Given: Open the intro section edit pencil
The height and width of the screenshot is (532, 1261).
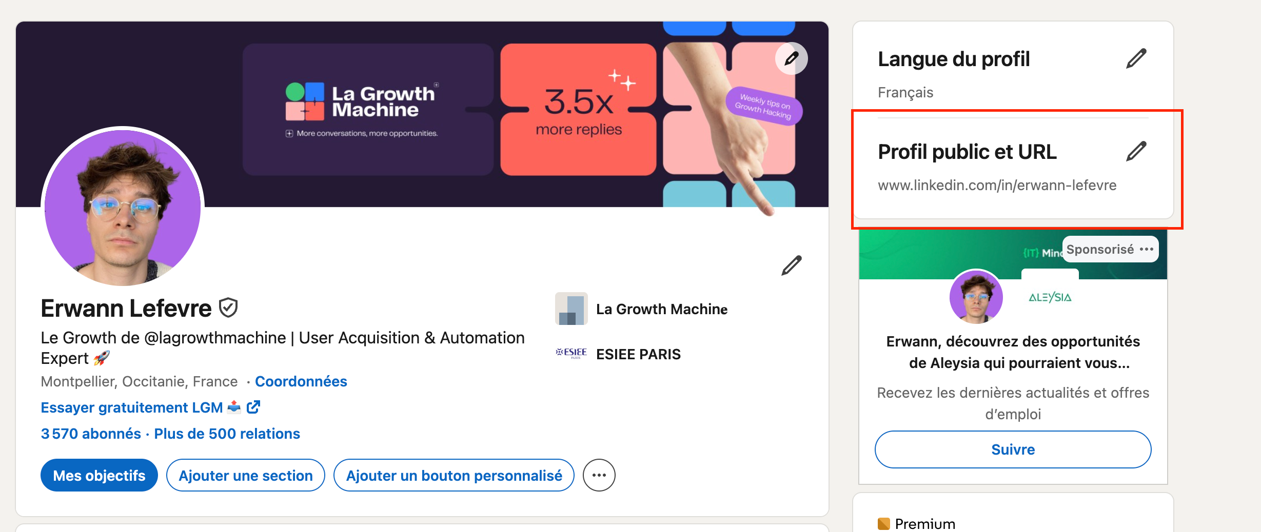Looking at the screenshot, I should [x=791, y=265].
